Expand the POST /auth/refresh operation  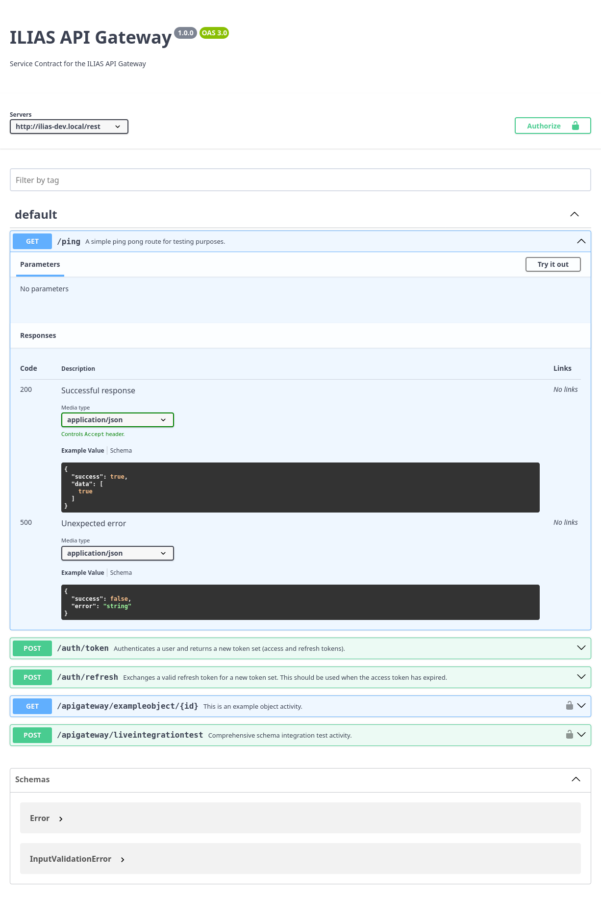(x=581, y=677)
